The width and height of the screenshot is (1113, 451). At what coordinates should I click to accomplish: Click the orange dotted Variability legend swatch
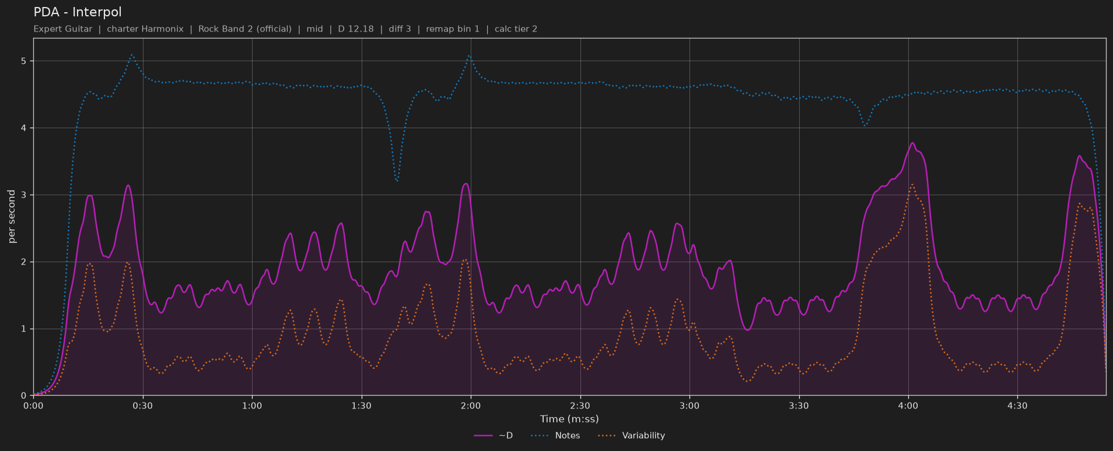click(x=607, y=435)
